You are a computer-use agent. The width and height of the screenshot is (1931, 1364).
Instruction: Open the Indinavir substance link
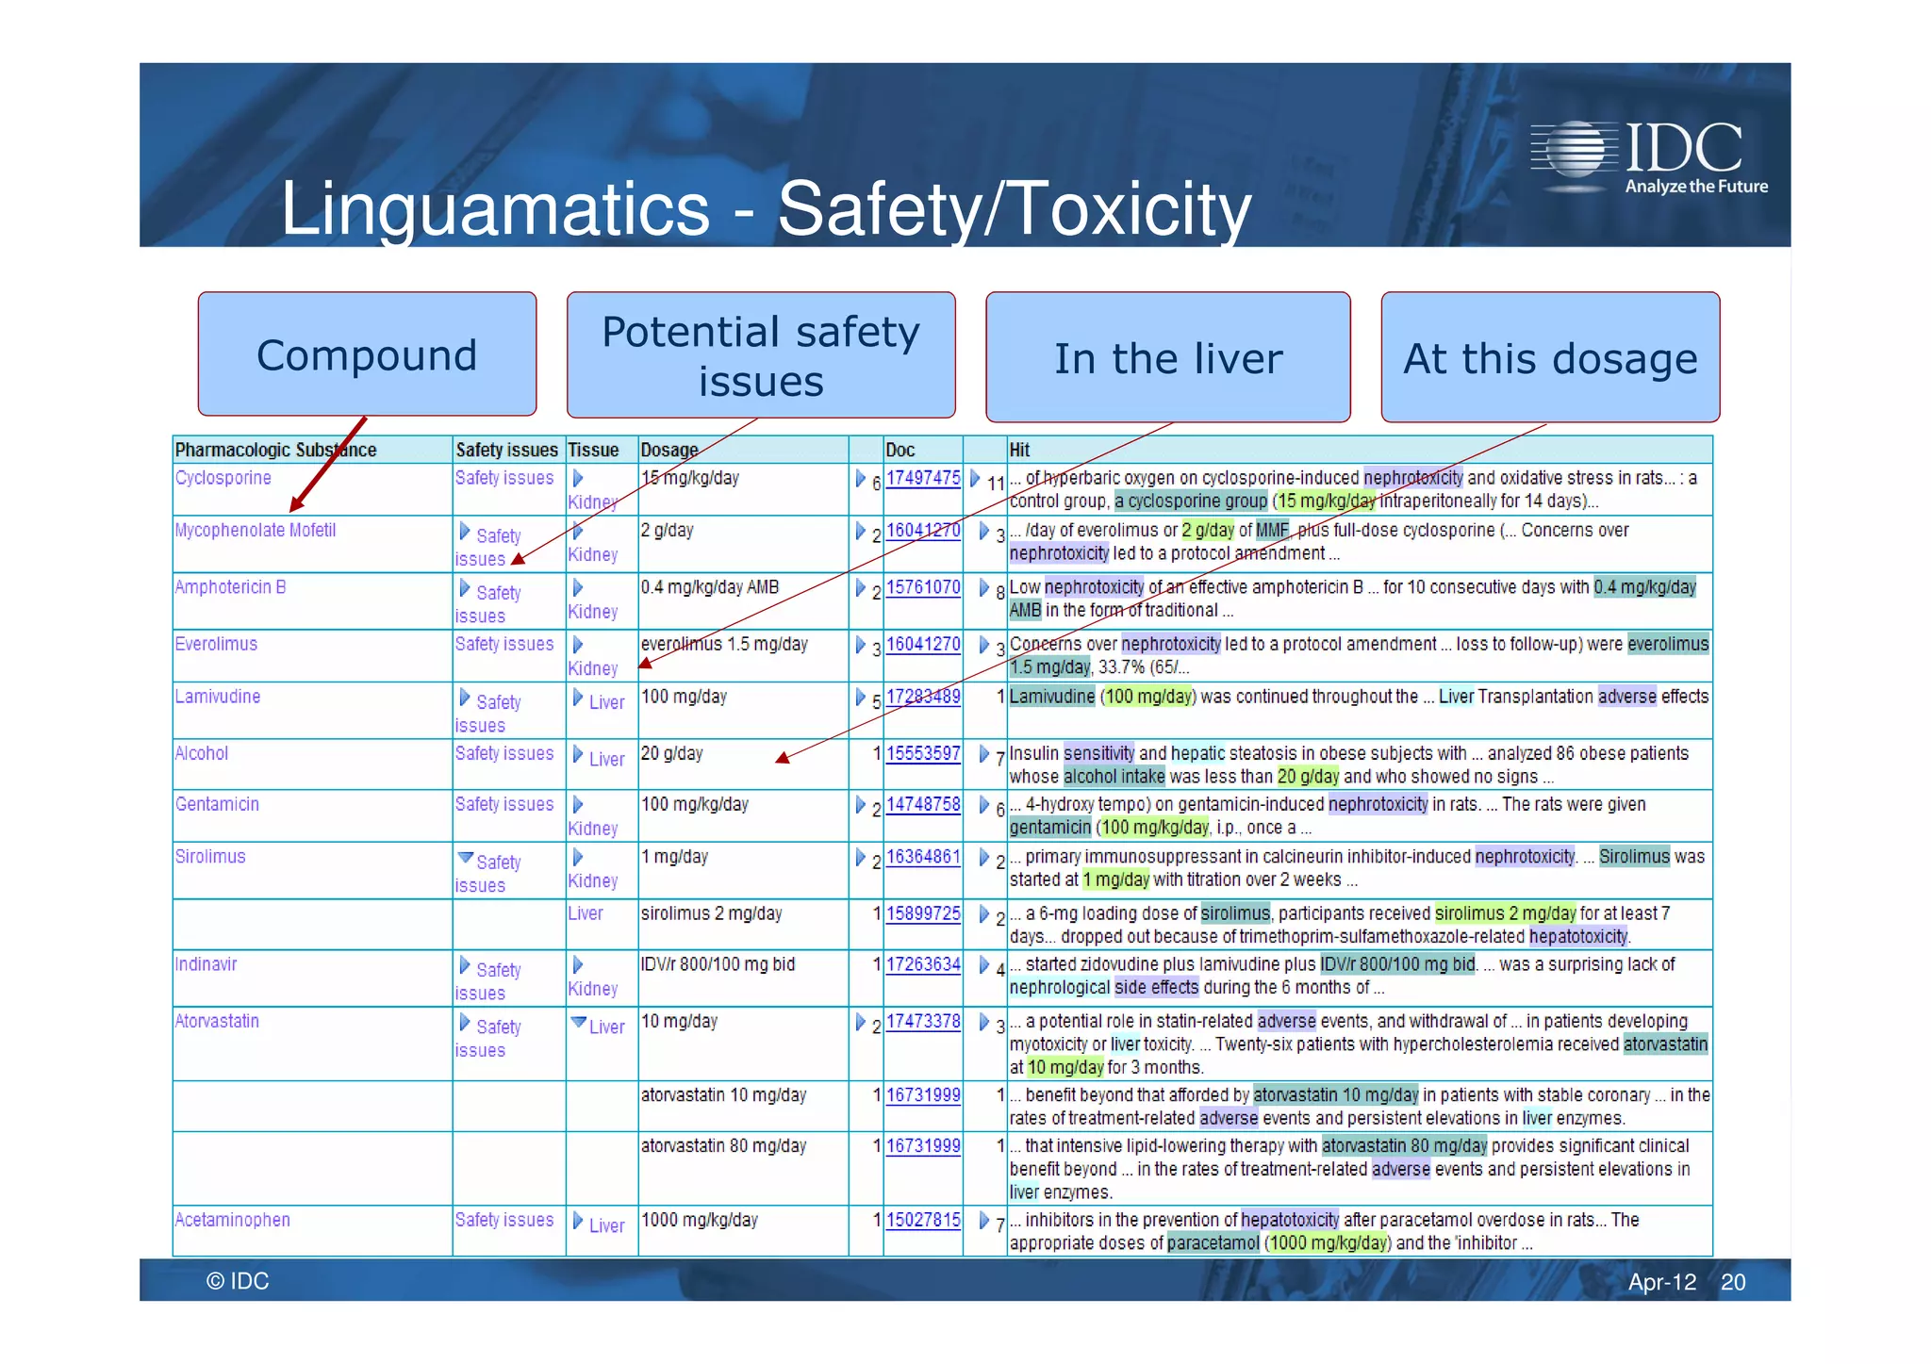206,964
